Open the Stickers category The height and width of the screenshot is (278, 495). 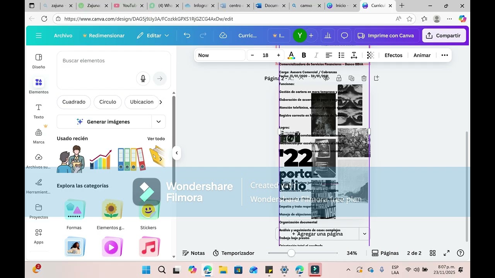click(148, 215)
